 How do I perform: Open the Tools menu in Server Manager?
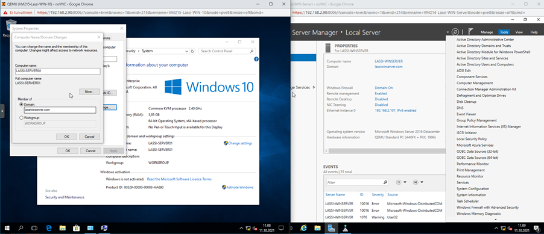coord(504,32)
